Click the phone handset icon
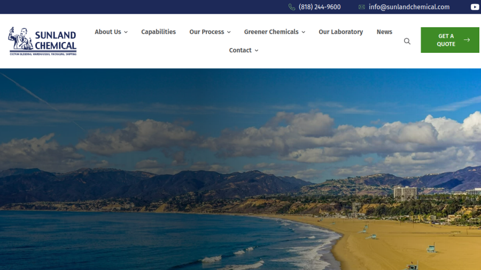 [x=292, y=7]
